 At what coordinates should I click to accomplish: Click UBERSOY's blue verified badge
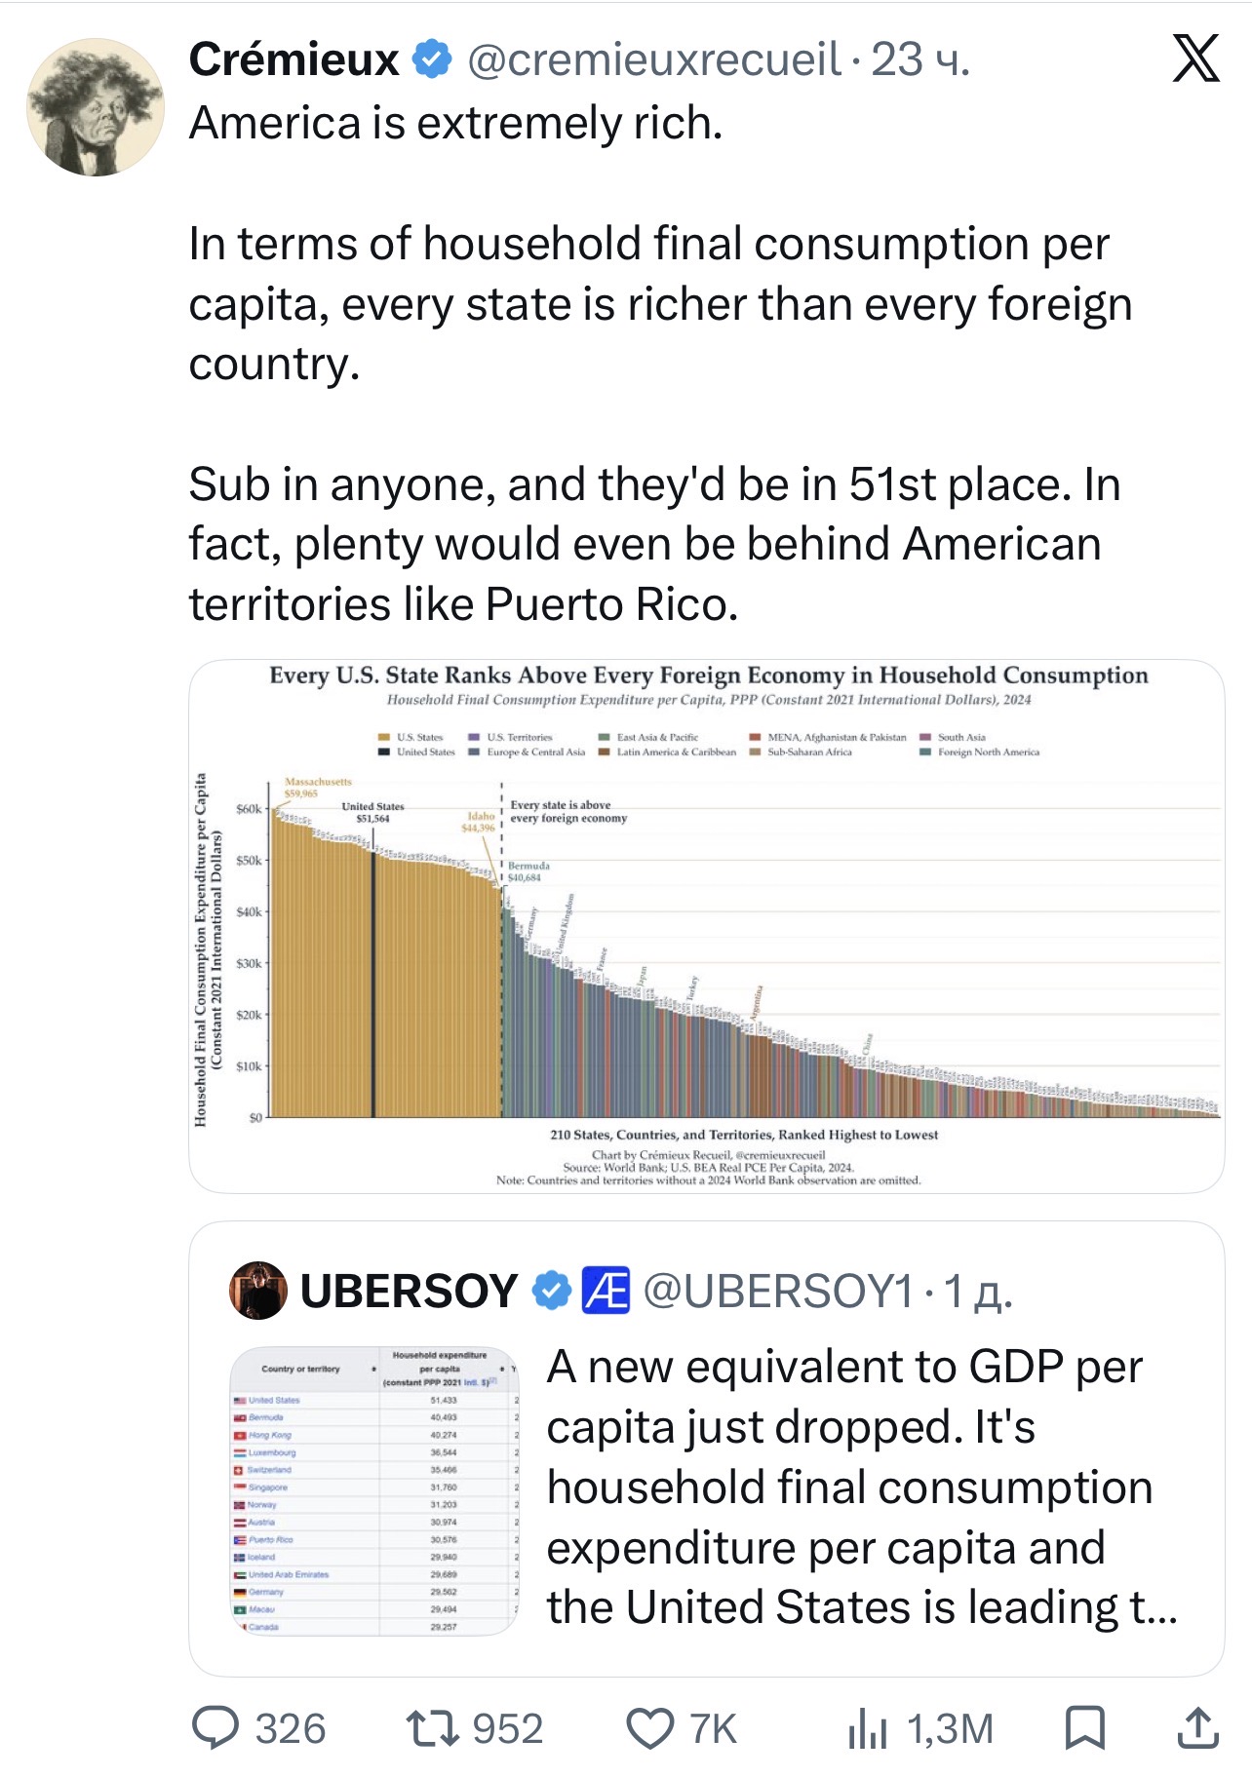[552, 1291]
